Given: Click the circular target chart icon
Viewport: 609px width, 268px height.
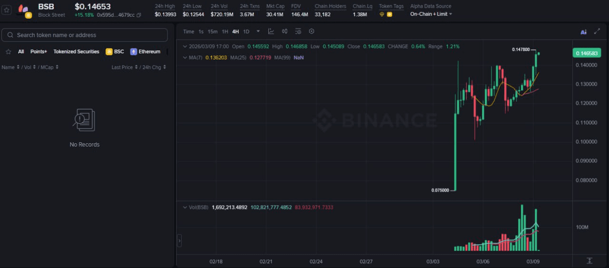Looking at the screenshot, I should pos(312,31).
